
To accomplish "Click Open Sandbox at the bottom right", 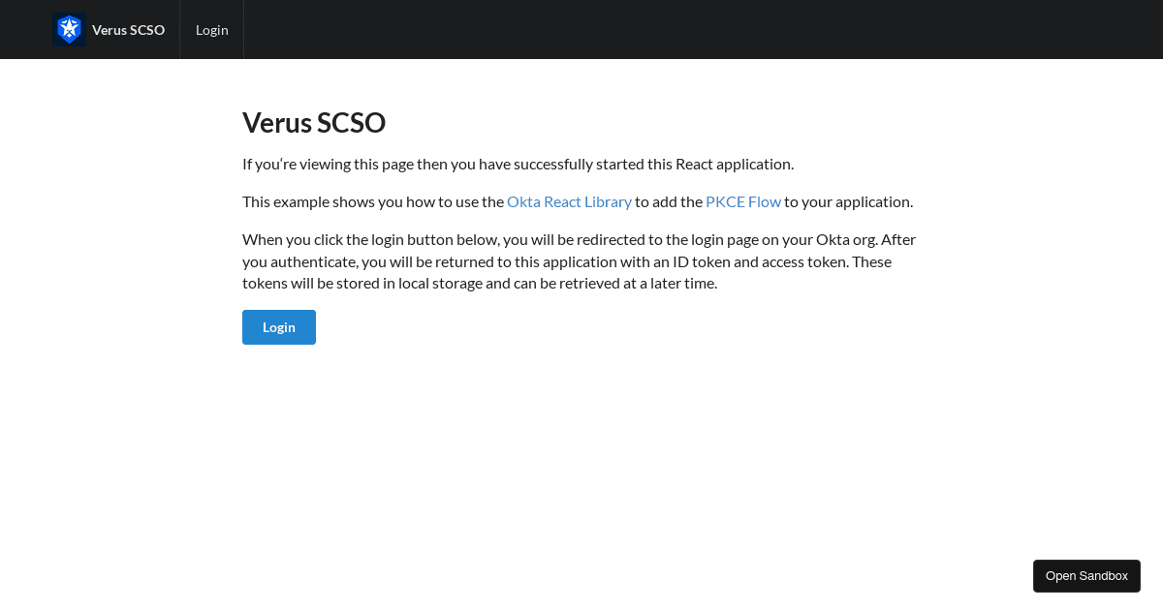I will tap(1086, 575).
